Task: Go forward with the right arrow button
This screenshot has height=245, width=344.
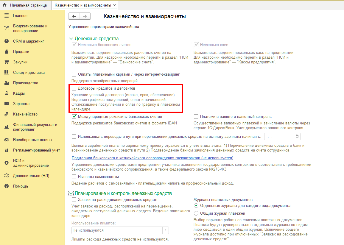Action: (x=85, y=16)
